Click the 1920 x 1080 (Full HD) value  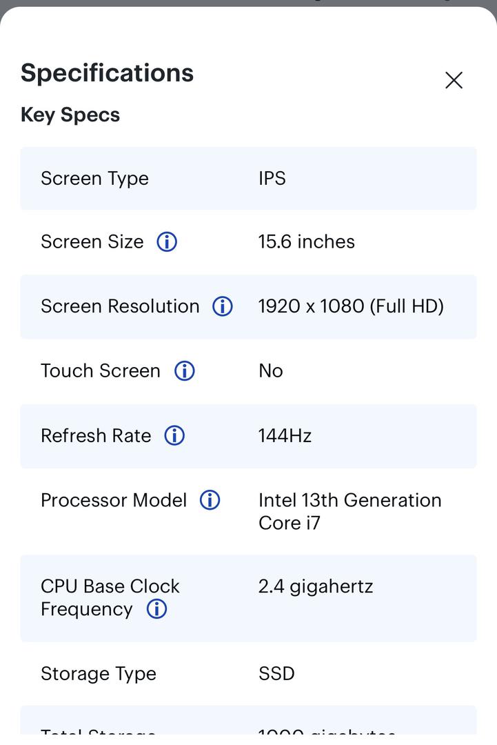tap(352, 306)
